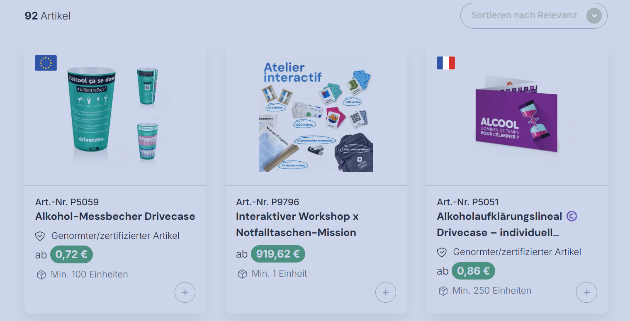Click the EU flag badge
This screenshot has height=321, width=630.
(46, 63)
